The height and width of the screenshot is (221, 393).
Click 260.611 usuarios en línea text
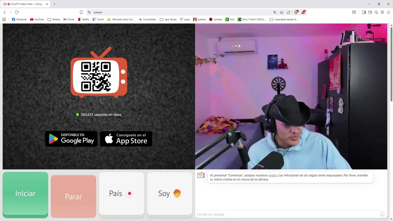pos(101,114)
